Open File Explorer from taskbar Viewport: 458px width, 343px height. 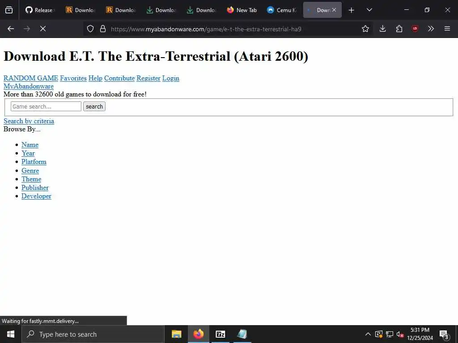(176, 334)
